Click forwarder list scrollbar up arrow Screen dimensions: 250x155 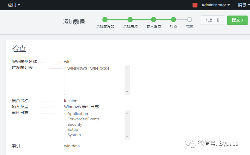tap(127, 68)
